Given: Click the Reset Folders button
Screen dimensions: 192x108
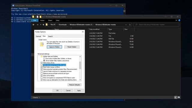Looking at the screenshot, I should [x=72, y=47].
